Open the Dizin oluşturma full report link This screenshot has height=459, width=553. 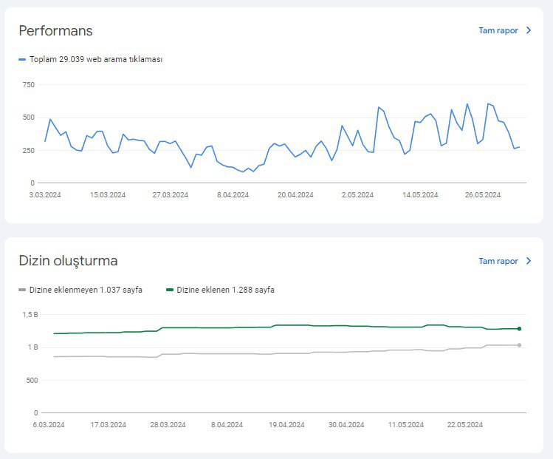point(498,261)
